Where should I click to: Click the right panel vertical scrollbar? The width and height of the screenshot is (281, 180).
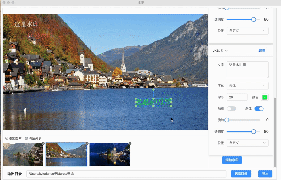(x=275, y=132)
